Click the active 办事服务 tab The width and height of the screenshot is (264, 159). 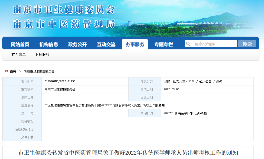[135, 45]
